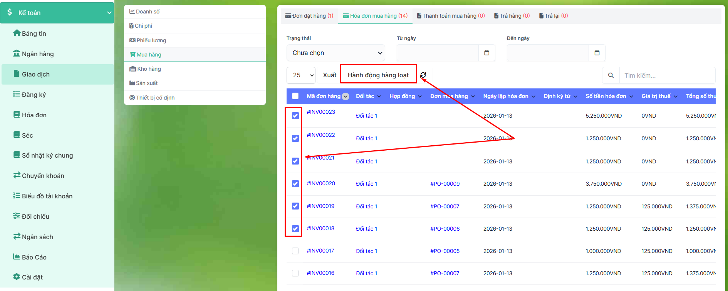Click the Cài đặt gear icon

[x=17, y=277]
